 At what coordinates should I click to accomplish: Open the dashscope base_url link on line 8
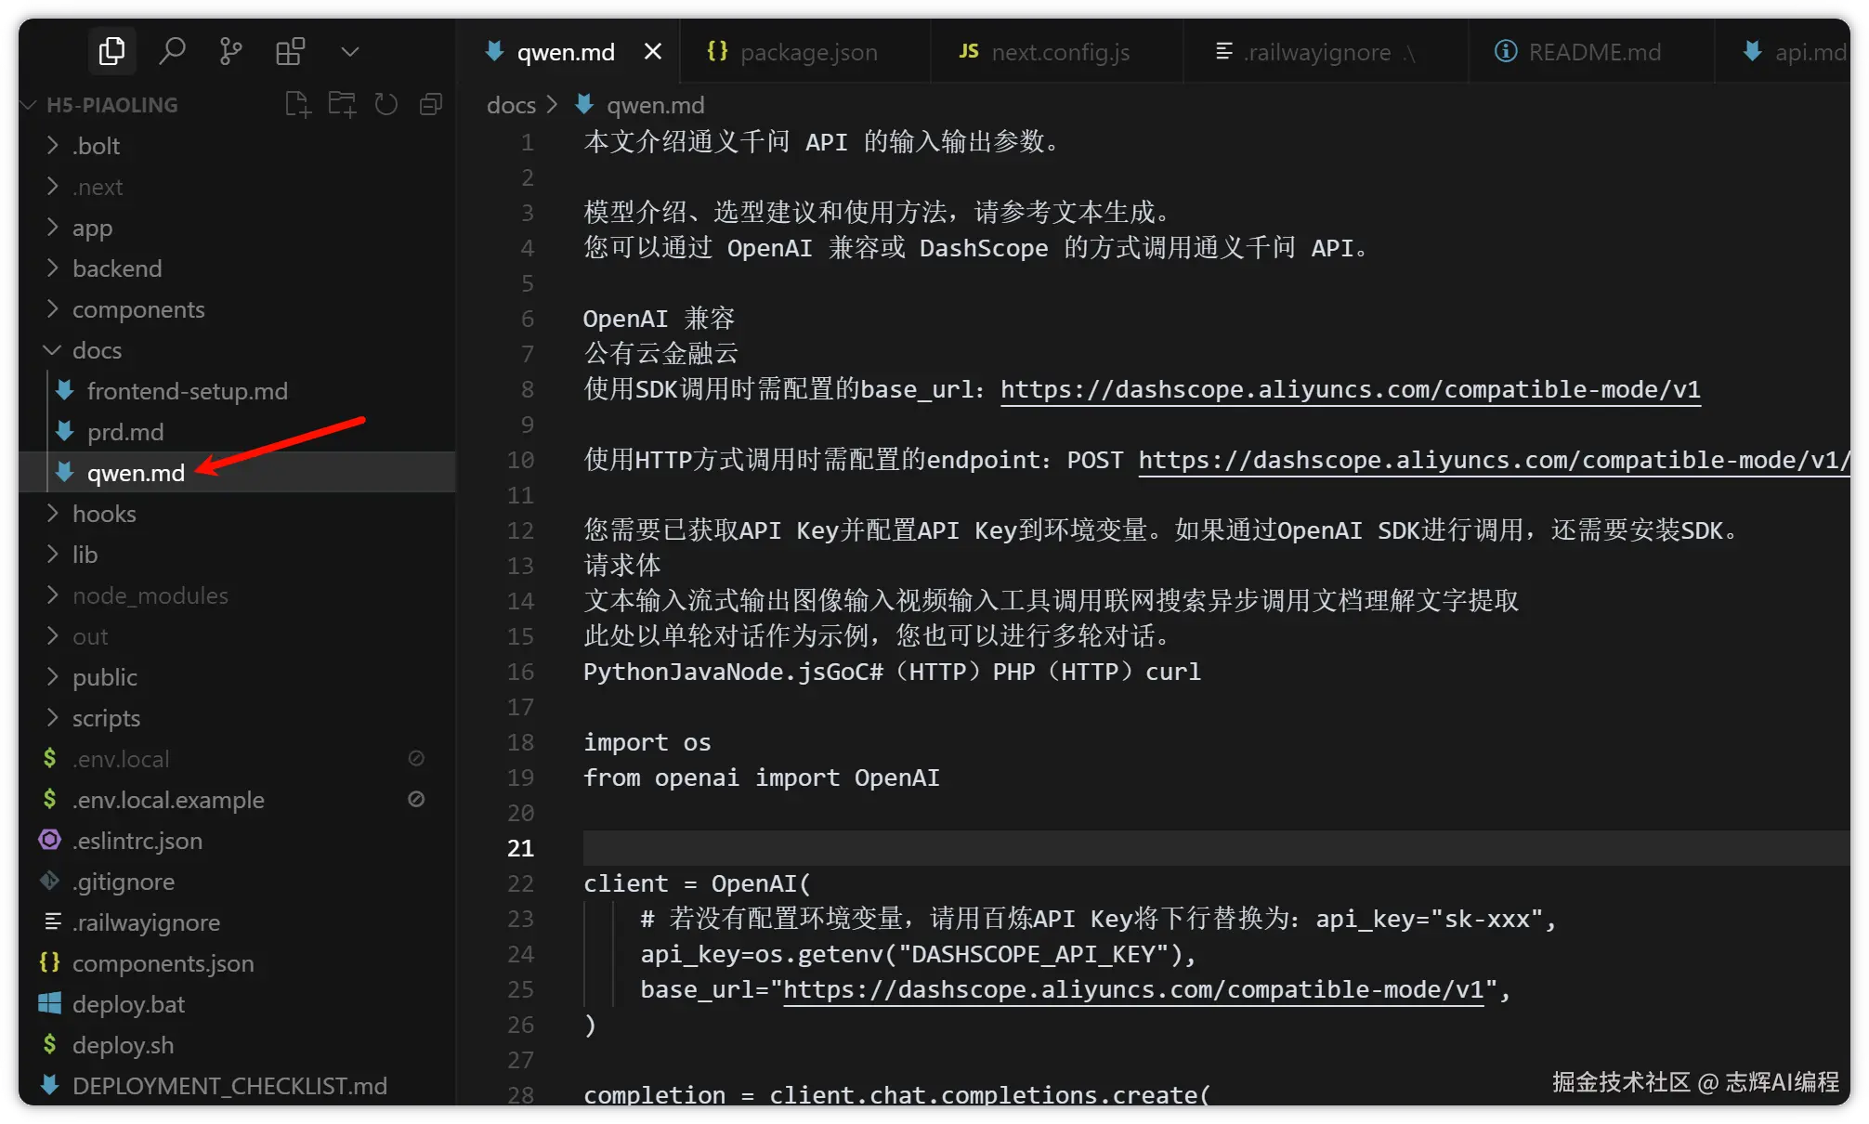(x=1350, y=389)
